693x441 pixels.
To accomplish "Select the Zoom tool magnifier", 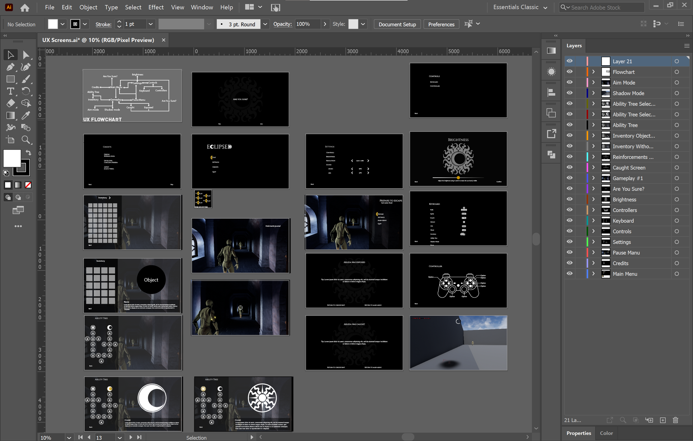I will click(x=26, y=140).
